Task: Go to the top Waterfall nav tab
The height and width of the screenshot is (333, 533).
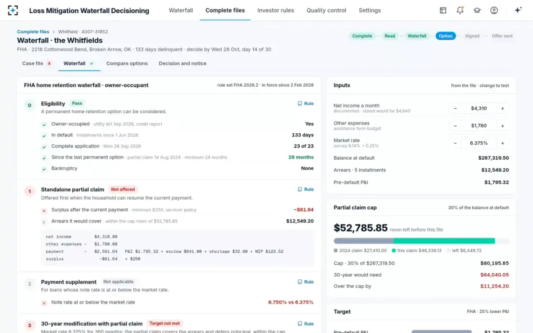Action: click(x=181, y=10)
